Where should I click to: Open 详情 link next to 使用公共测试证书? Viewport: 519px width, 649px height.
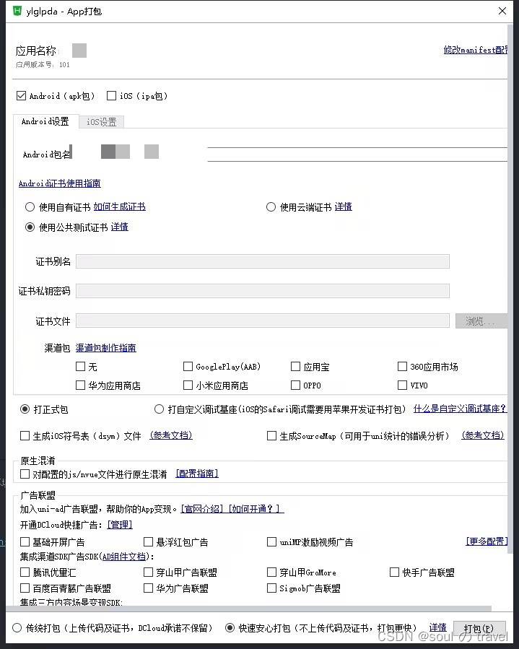click(120, 227)
